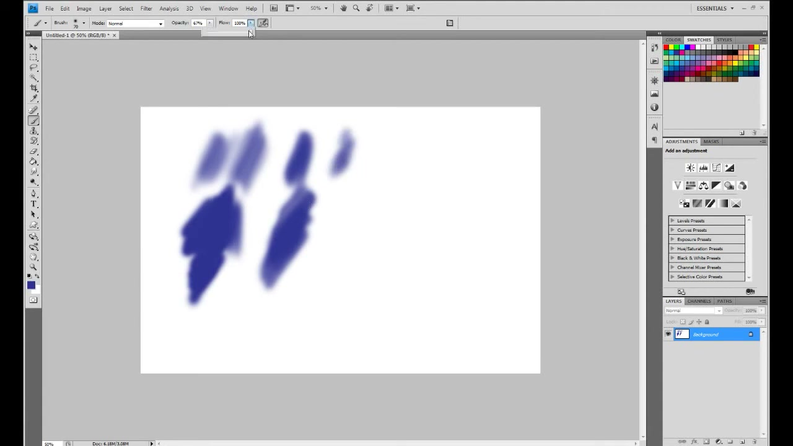Expand Curves Presets list
This screenshot has width=793, height=446.
[x=672, y=230]
